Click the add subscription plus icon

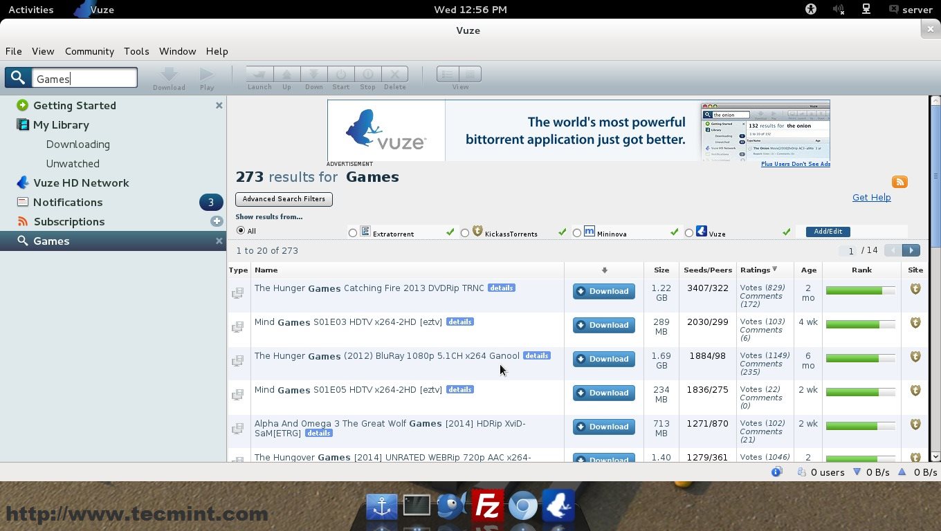pos(217,221)
